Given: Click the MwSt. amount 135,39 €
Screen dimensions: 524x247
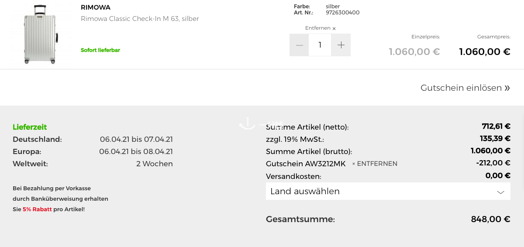Looking at the screenshot, I should [495, 138].
